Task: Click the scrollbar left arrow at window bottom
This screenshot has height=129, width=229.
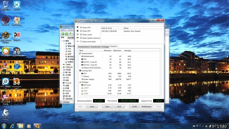Action: click(x=76, y=110)
